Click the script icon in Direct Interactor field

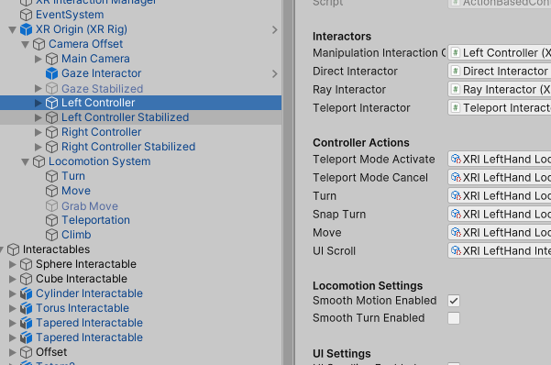pyautogui.click(x=456, y=71)
